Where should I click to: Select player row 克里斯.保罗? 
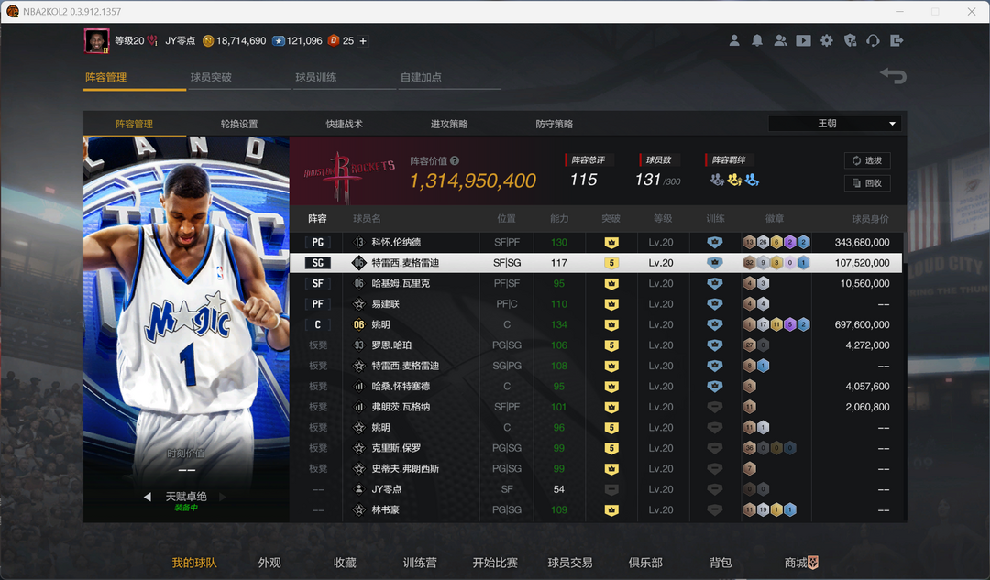tap(596, 448)
